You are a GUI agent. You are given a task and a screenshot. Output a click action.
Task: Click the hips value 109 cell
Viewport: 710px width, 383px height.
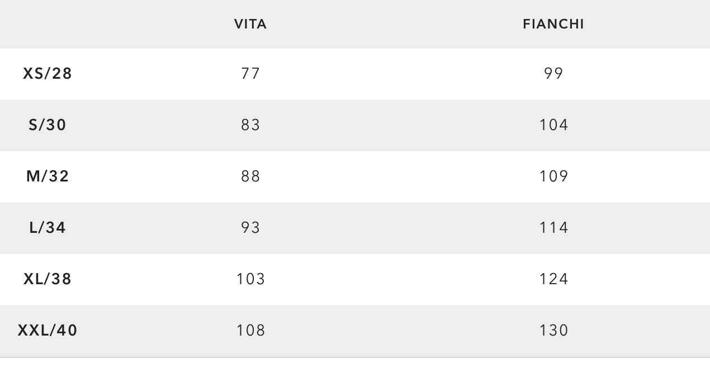553,176
